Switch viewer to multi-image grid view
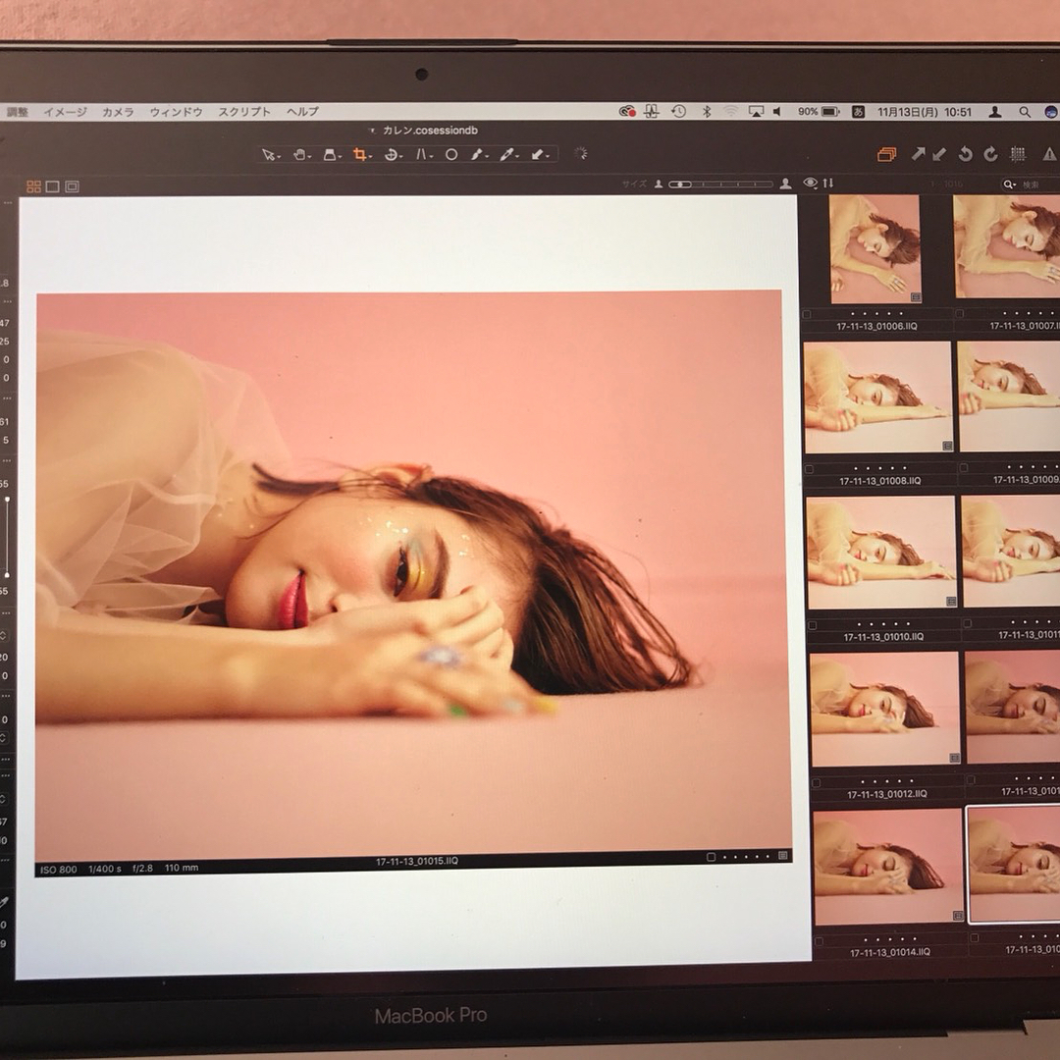Image resolution: width=1060 pixels, height=1060 pixels. pyautogui.click(x=33, y=186)
